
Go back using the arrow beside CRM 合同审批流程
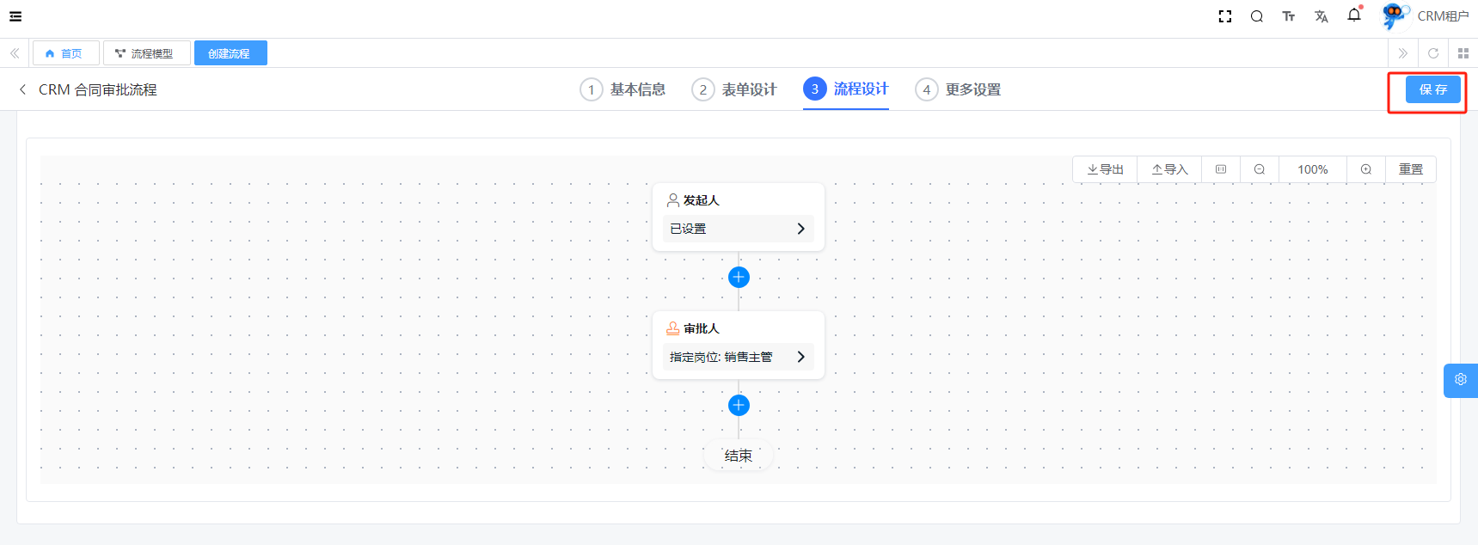pyautogui.click(x=22, y=89)
